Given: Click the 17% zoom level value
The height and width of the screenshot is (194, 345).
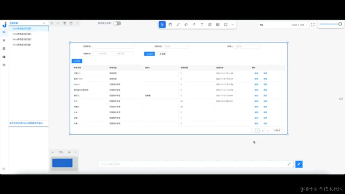Looking at the screenshot, I should coord(61,153).
